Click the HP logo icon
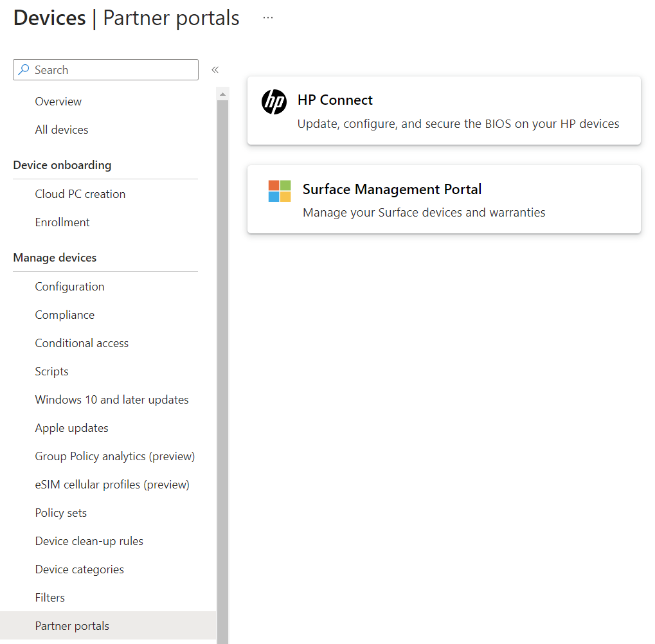The height and width of the screenshot is (644, 655). pos(274,102)
